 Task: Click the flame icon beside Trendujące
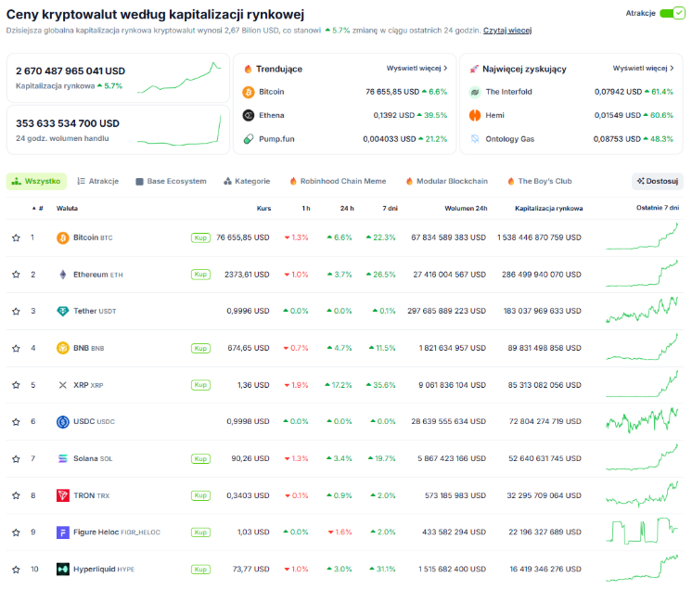click(248, 69)
